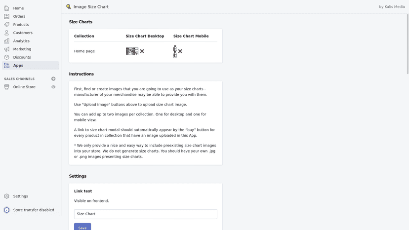409x230 pixels.
Task: Click the Home page collection cell
Action: point(84,51)
